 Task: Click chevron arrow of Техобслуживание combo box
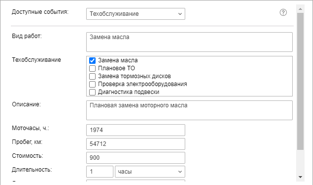pyautogui.click(x=180, y=14)
